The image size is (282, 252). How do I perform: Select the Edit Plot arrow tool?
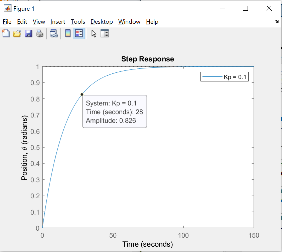[94, 33]
